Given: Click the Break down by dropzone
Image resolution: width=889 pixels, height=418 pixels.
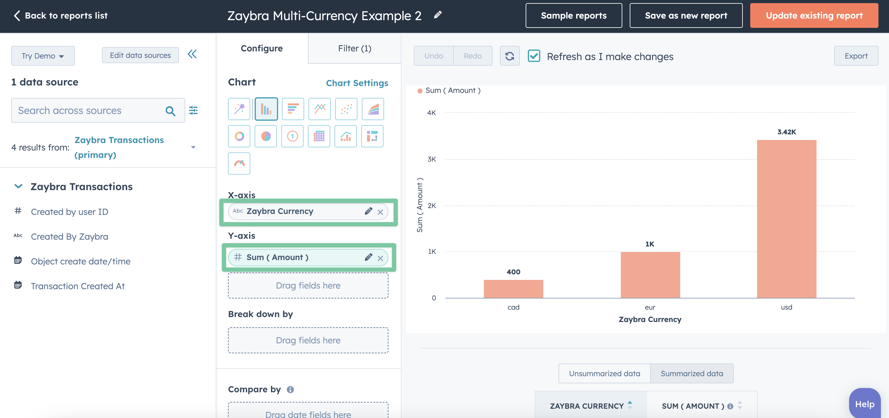Looking at the screenshot, I should 308,340.
